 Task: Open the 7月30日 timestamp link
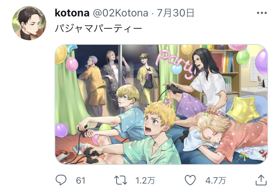(x=175, y=13)
